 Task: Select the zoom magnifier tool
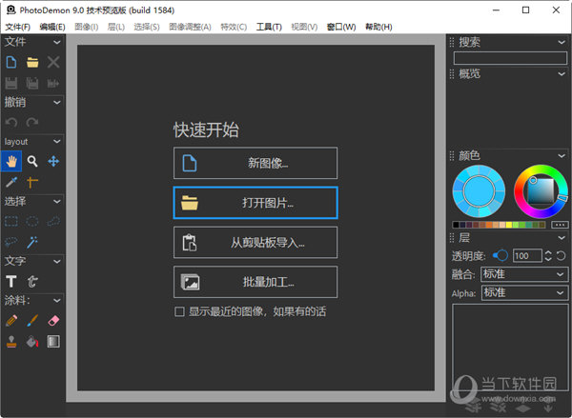coord(32,161)
